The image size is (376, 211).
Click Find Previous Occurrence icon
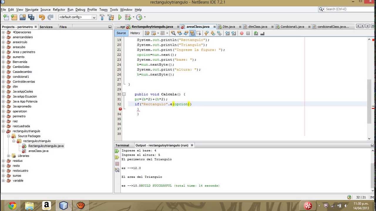click(179, 33)
